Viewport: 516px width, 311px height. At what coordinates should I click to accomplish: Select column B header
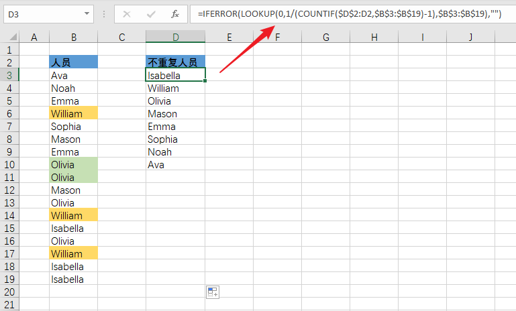click(x=73, y=37)
